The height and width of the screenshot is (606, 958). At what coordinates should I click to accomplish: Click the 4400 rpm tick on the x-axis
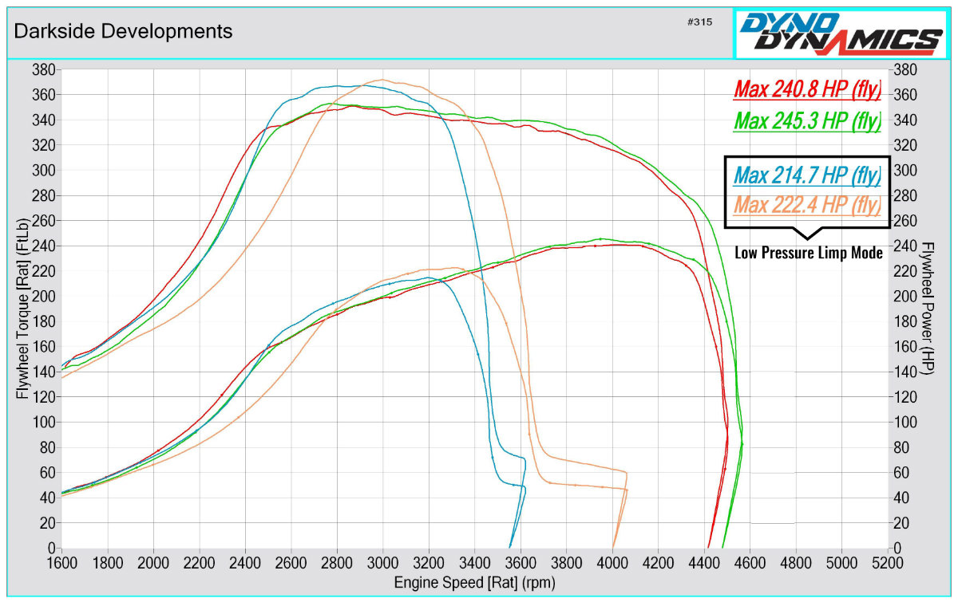(703, 561)
